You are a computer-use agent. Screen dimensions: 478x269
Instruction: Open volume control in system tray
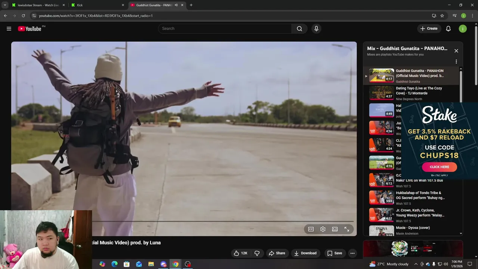[x=446, y=264]
